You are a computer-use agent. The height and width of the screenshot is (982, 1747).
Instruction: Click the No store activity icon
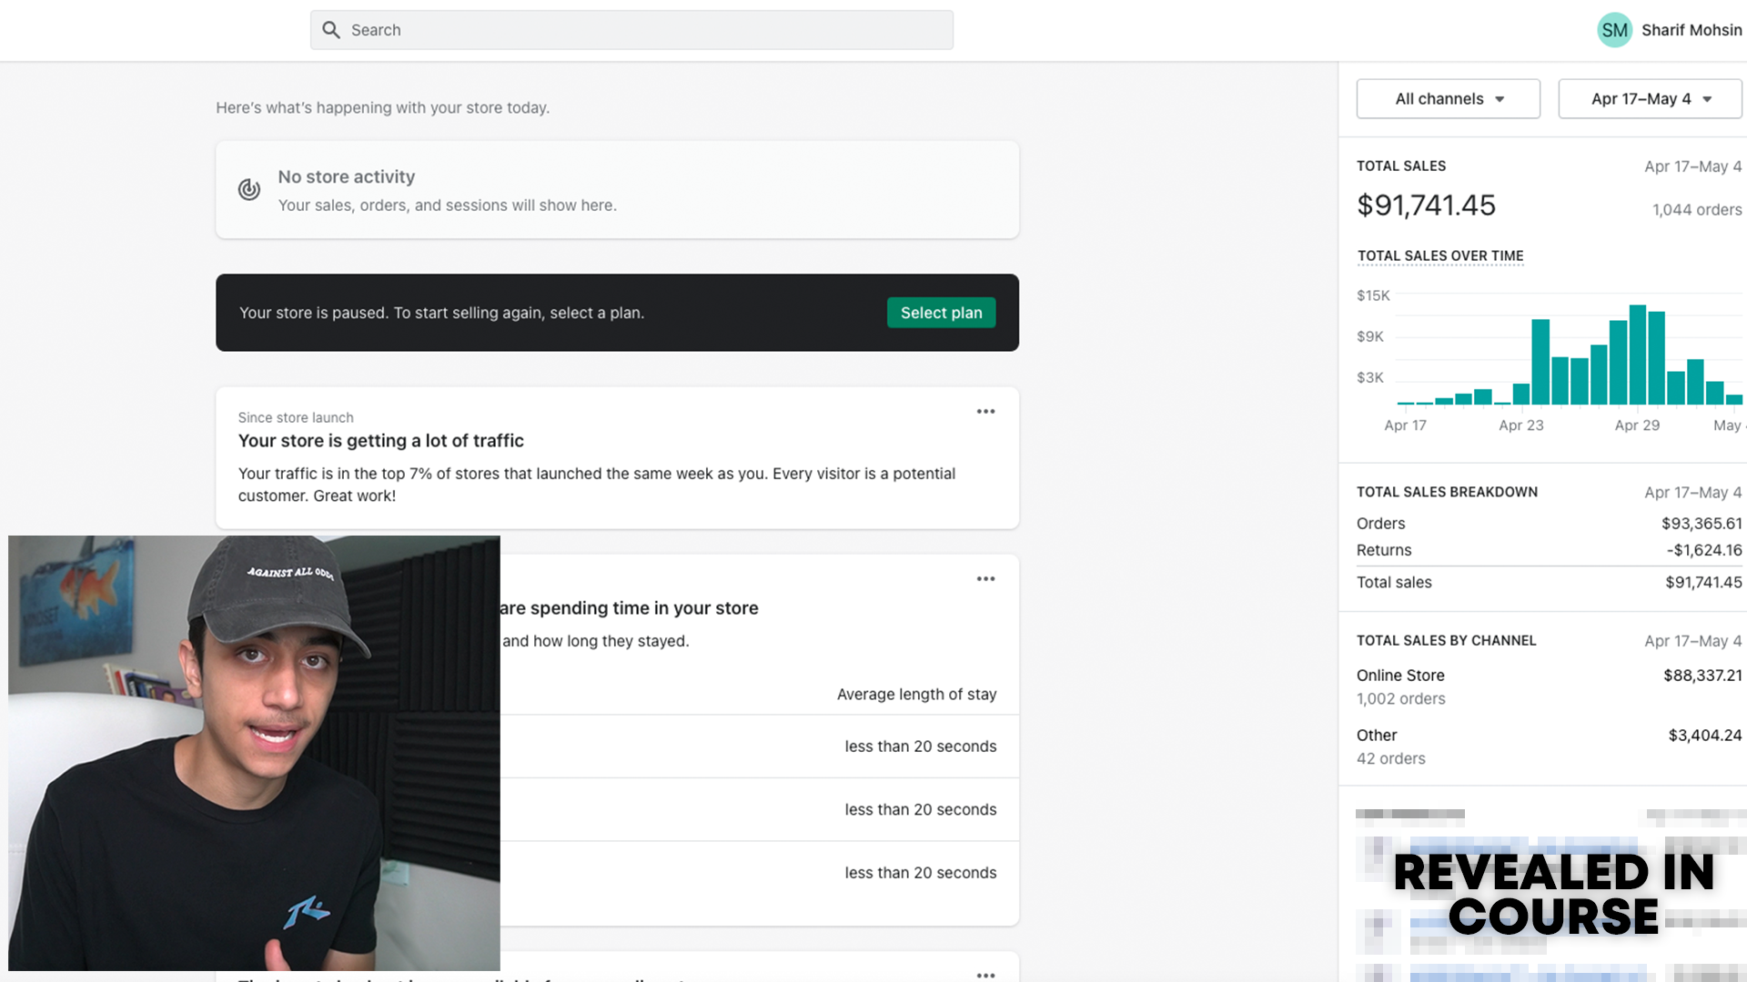249,189
